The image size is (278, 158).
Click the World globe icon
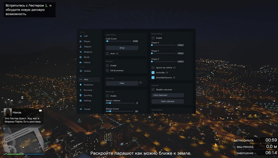pyautogui.click(x=81, y=57)
